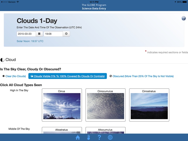Viewport: 188px width, 141px height.
Task: Tap the globe icon in bottom bar
Action: 110,137
